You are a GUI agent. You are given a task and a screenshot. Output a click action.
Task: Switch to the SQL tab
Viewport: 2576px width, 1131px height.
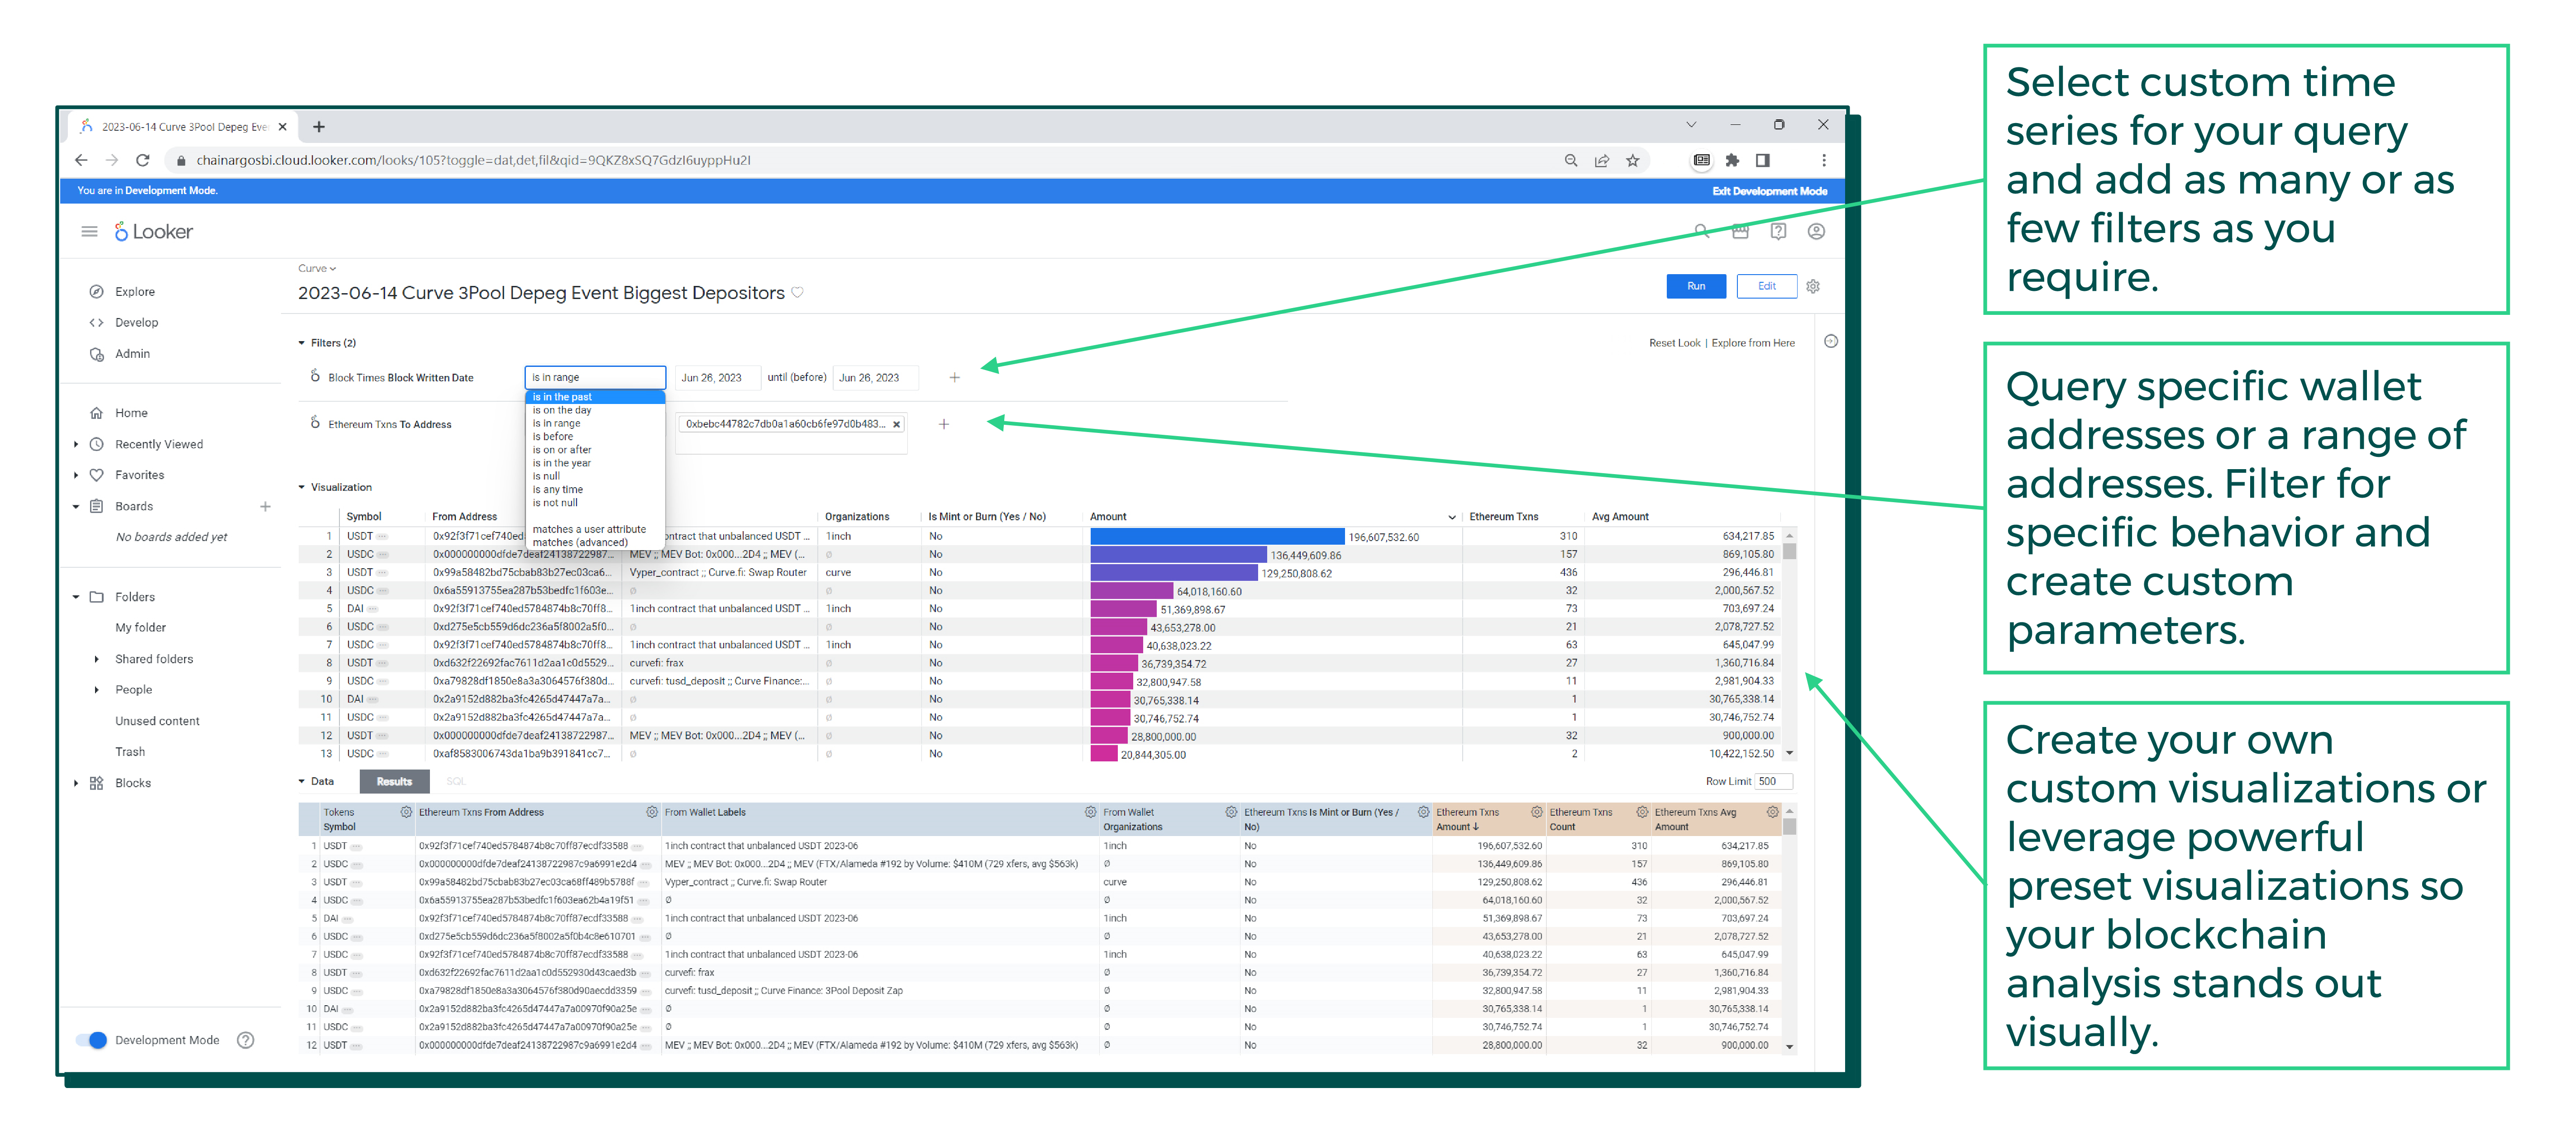(x=456, y=782)
